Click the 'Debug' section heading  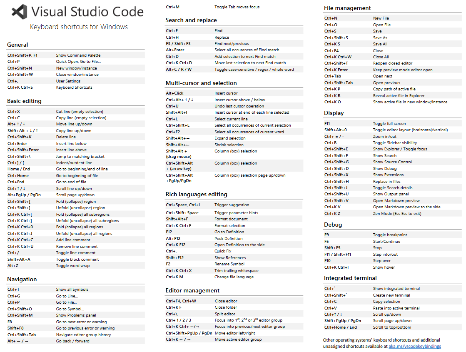point(333,225)
